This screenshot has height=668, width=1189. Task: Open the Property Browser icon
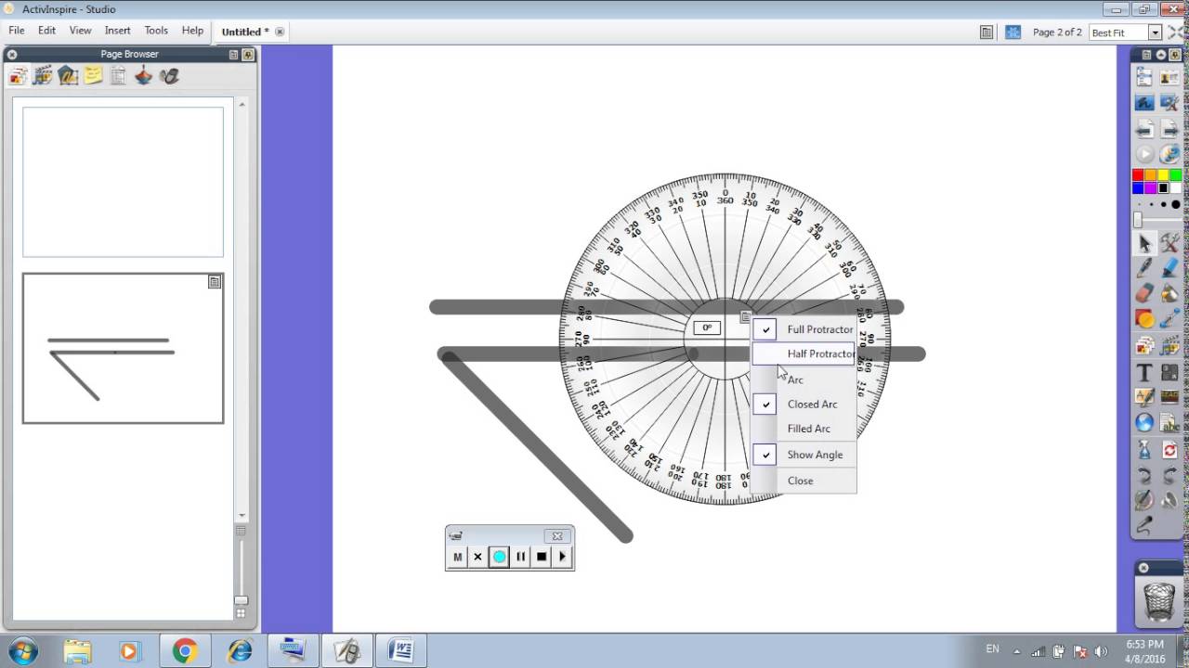pyautogui.click(x=118, y=76)
